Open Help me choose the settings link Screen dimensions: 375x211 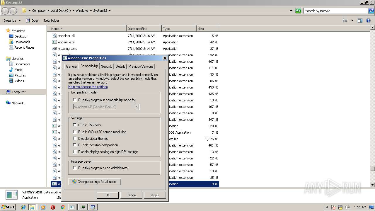point(88,87)
